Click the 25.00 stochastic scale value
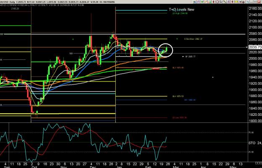Screen dimensions: 262x168 click(251, 152)
